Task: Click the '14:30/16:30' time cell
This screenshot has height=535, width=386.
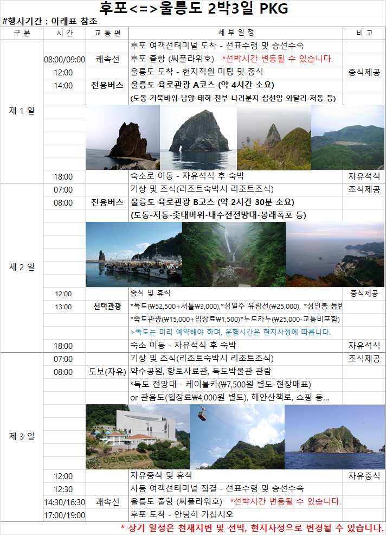Action: coord(65,502)
